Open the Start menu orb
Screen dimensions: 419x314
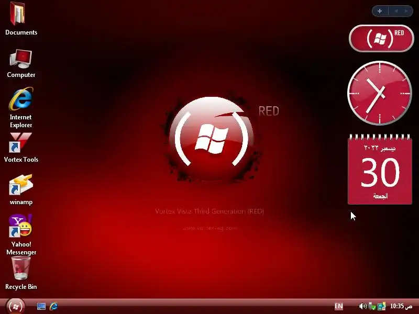pyautogui.click(x=15, y=306)
